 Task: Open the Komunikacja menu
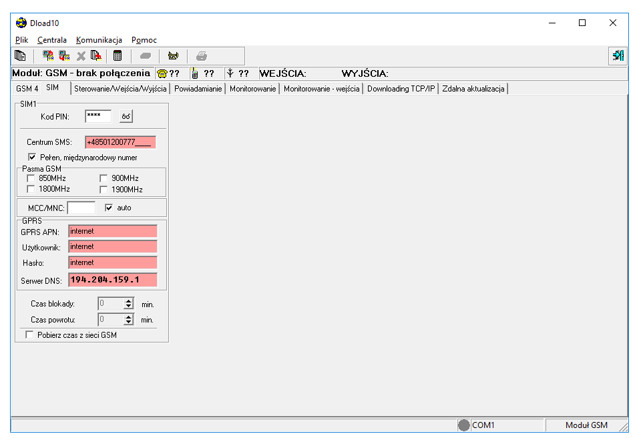click(x=99, y=40)
